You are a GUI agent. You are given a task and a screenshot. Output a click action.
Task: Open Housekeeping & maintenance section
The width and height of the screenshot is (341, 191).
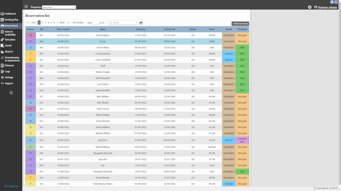click(x=12, y=59)
